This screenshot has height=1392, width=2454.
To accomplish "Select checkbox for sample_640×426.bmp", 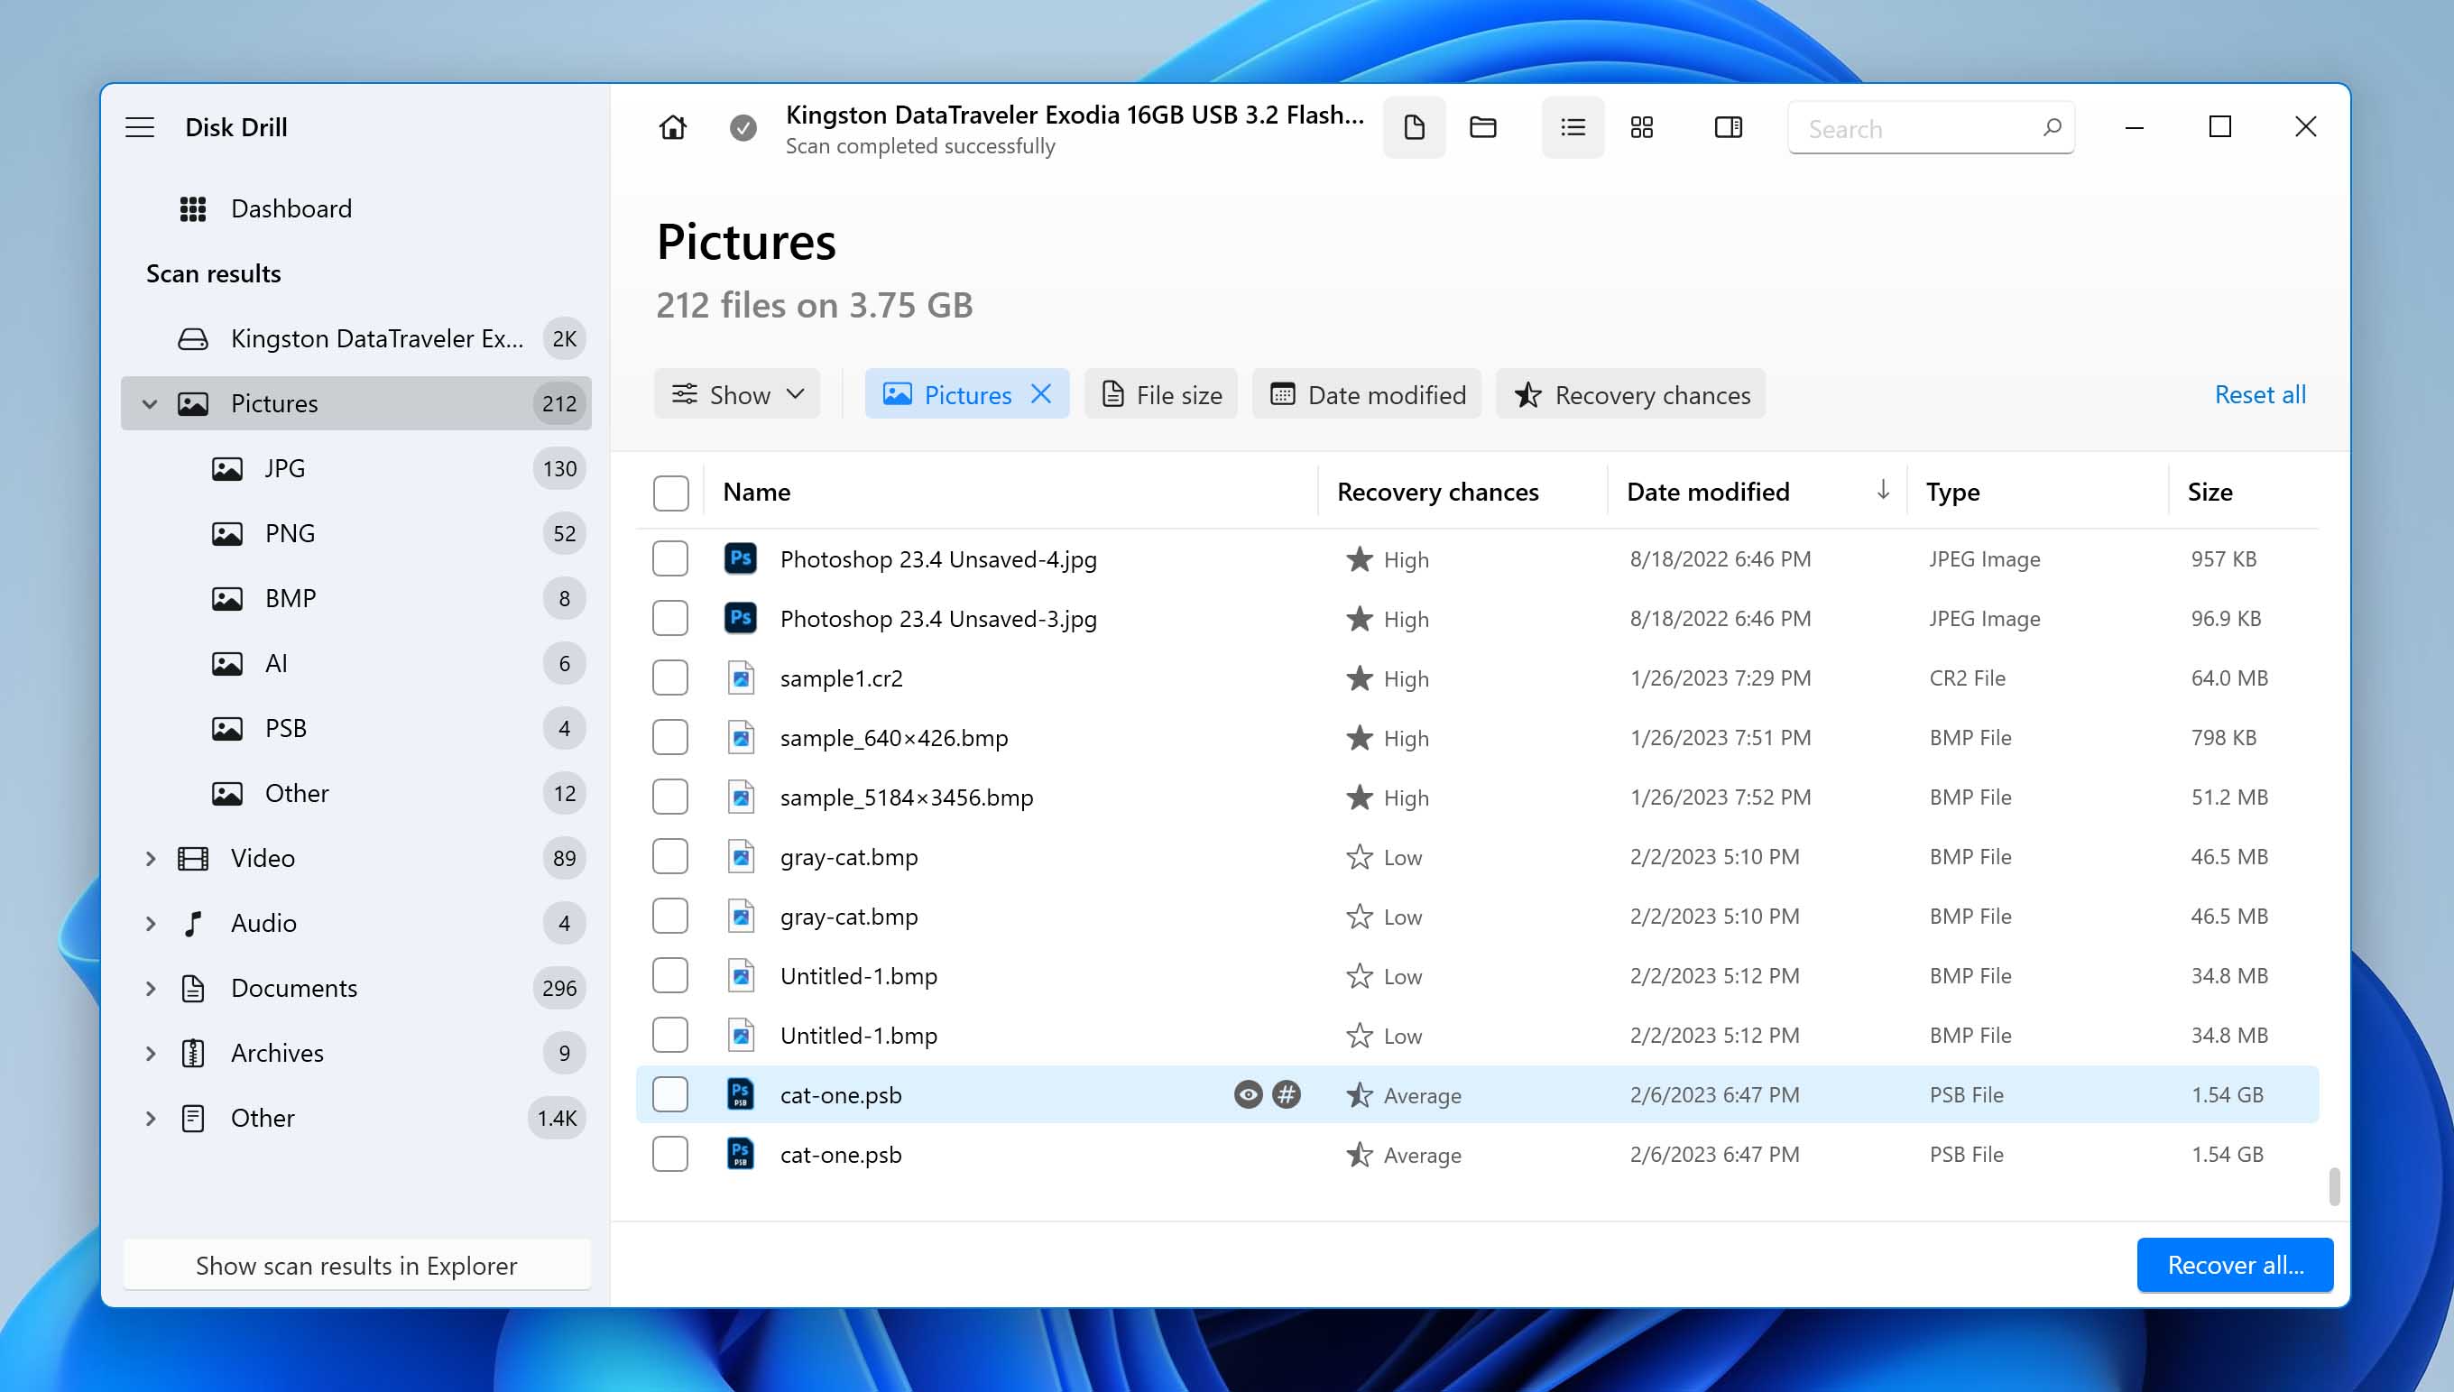I will 670,737.
